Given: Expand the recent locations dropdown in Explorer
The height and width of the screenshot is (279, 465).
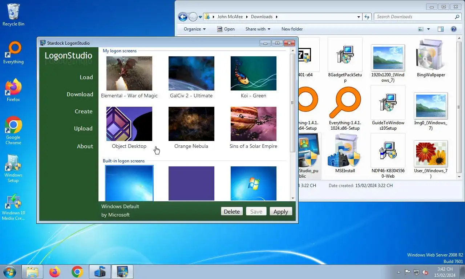Looking at the screenshot, I should pyautogui.click(x=200, y=17).
